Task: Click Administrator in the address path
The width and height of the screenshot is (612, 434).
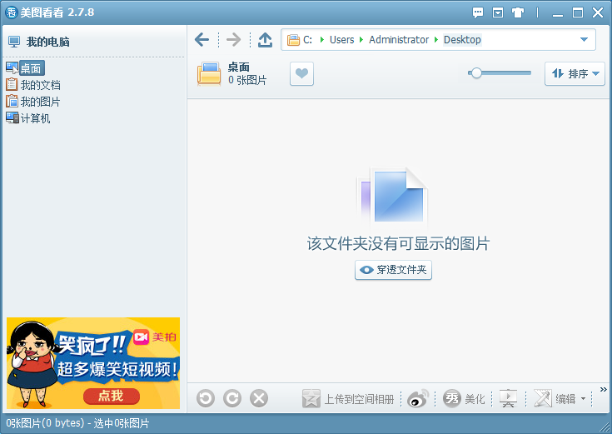Action: pyautogui.click(x=399, y=40)
